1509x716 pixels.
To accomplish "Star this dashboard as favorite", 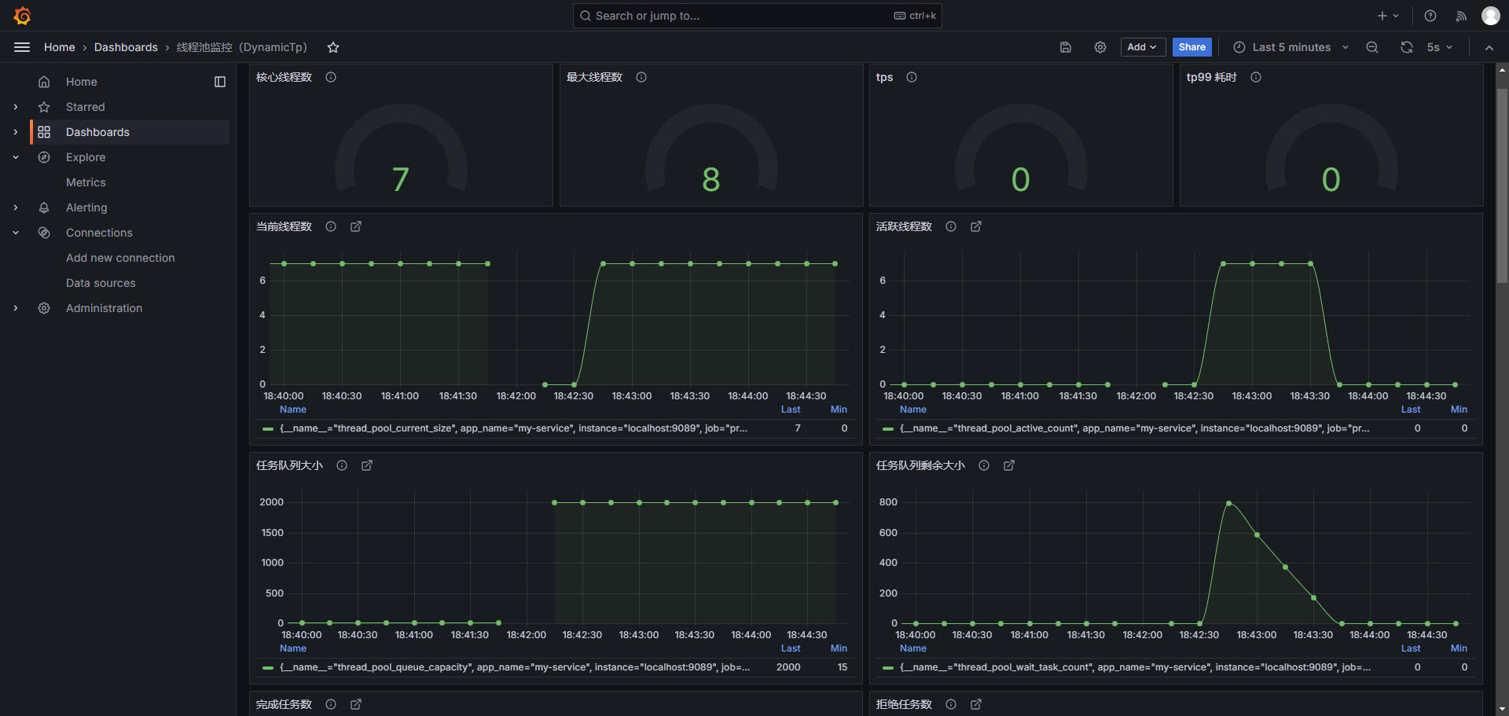I will click(x=333, y=47).
